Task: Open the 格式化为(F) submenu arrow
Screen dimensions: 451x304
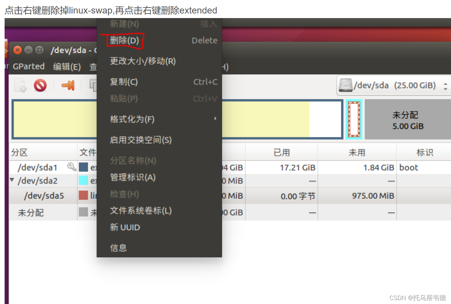Action: [215, 118]
